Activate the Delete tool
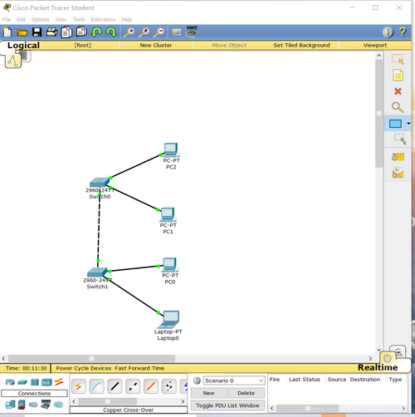This screenshot has width=415, height=417. 398,91
